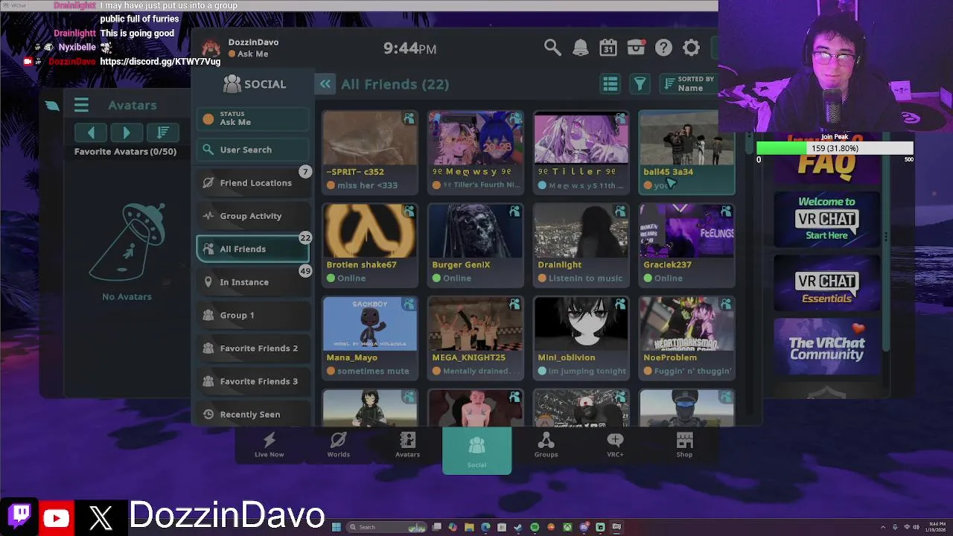Open avatar sort options icon
953x536 pixels.
coord(162,133)
